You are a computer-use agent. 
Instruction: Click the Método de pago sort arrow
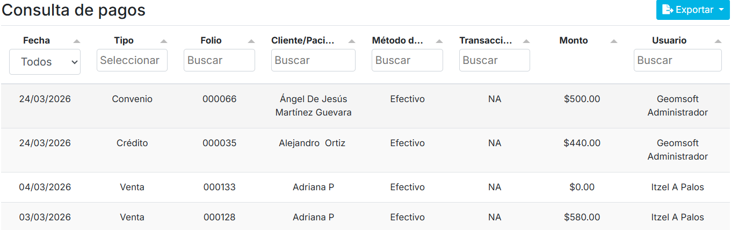(x=439, y=41)
